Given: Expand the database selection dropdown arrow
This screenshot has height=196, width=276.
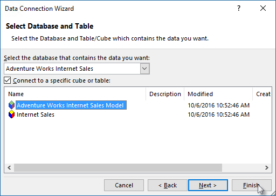Looking at the screenshot, I should [144, 69].
